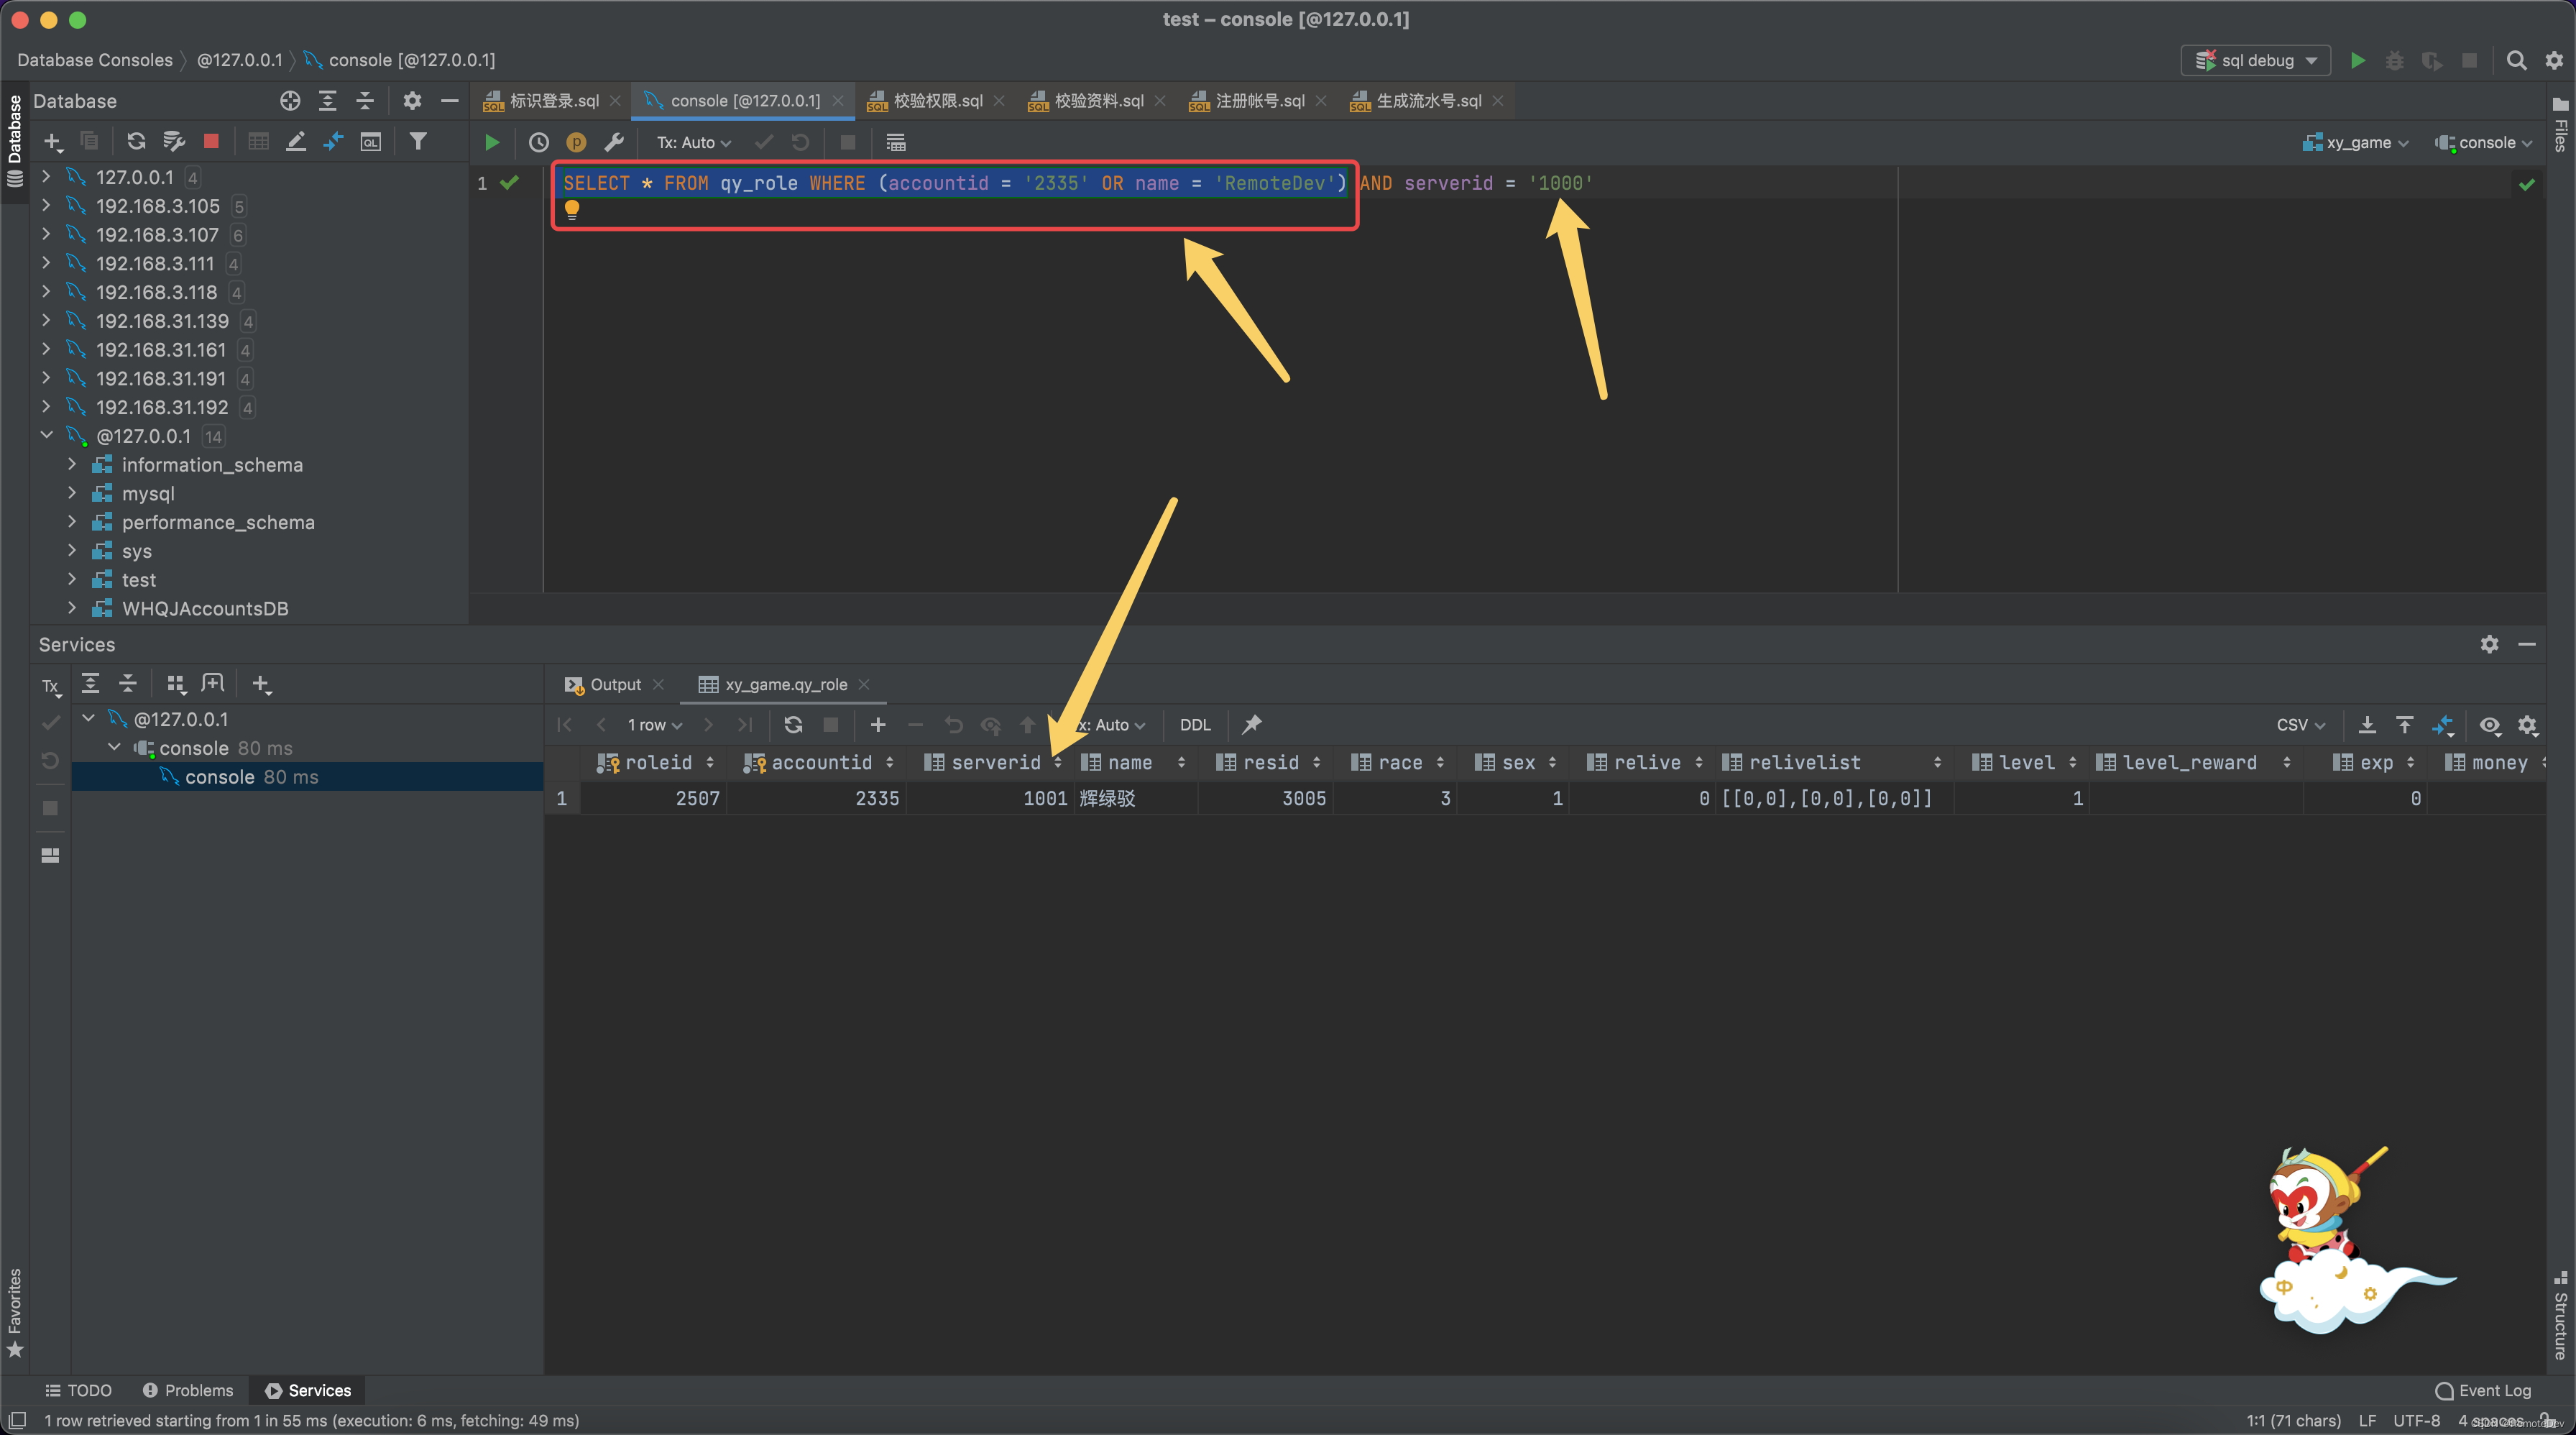Click the DDL button
2576x1435 pixels.
pyautogui.click(x=1194, y=724)
